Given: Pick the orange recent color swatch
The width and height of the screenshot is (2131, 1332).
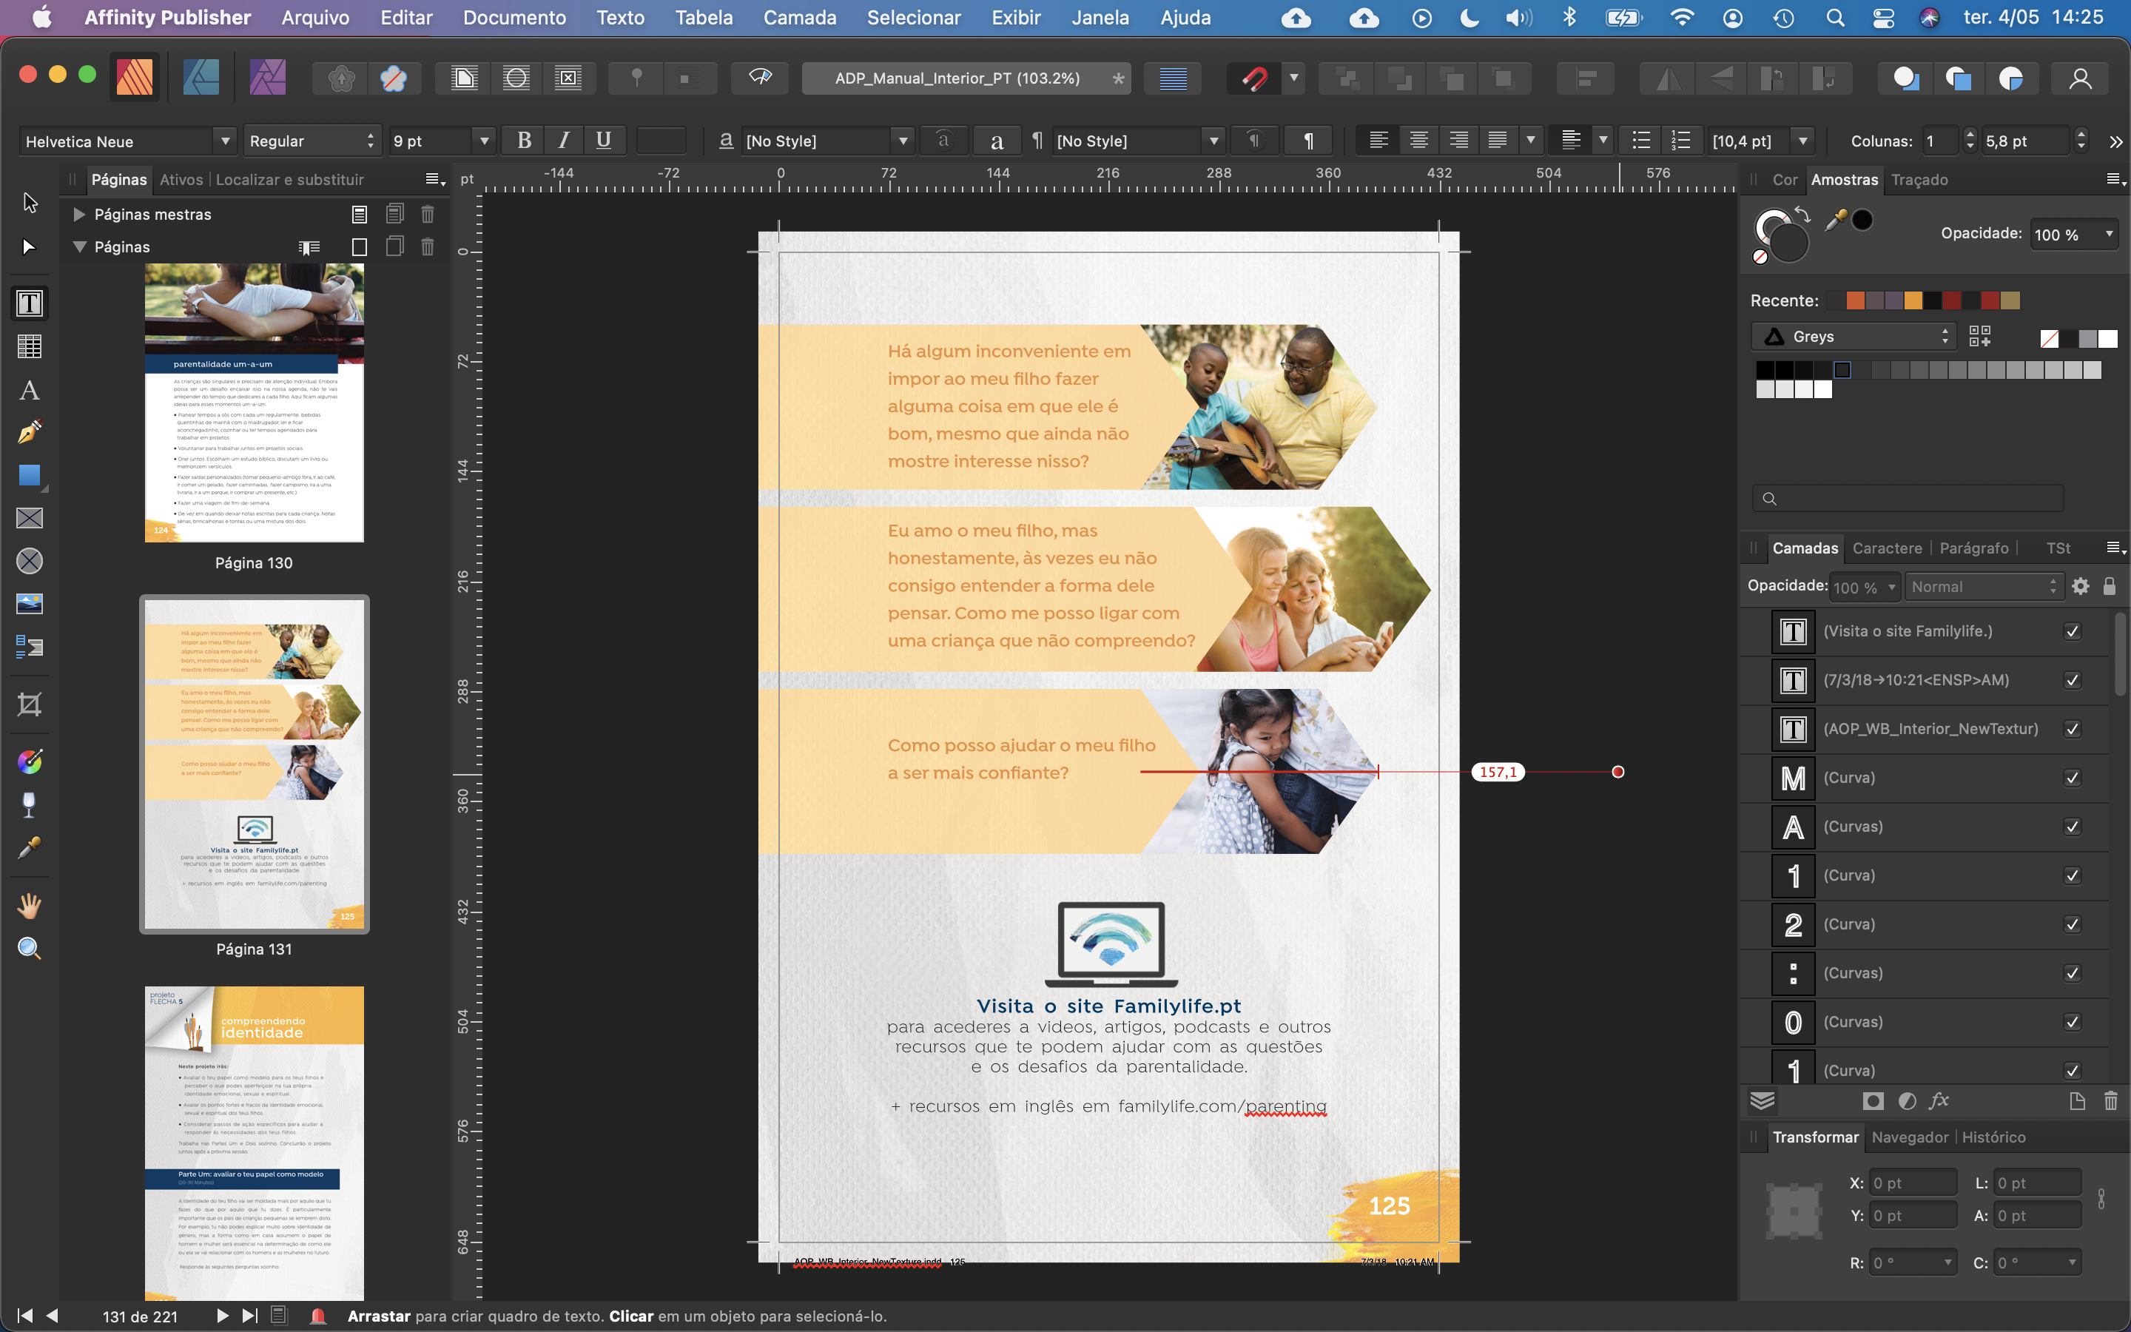Looking at the screenshot, I should point(1856,300).
